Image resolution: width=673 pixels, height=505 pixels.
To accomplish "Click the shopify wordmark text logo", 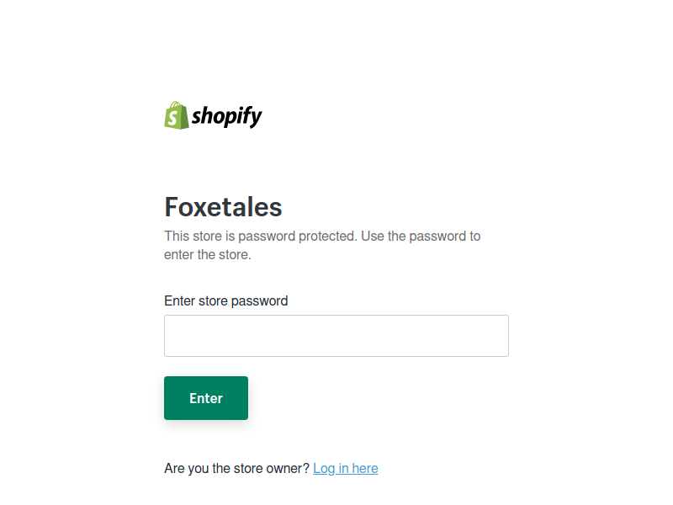I will [x=226, y=117].
